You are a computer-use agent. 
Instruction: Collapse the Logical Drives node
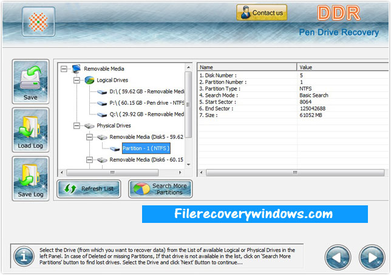click(x=76, y=80)
